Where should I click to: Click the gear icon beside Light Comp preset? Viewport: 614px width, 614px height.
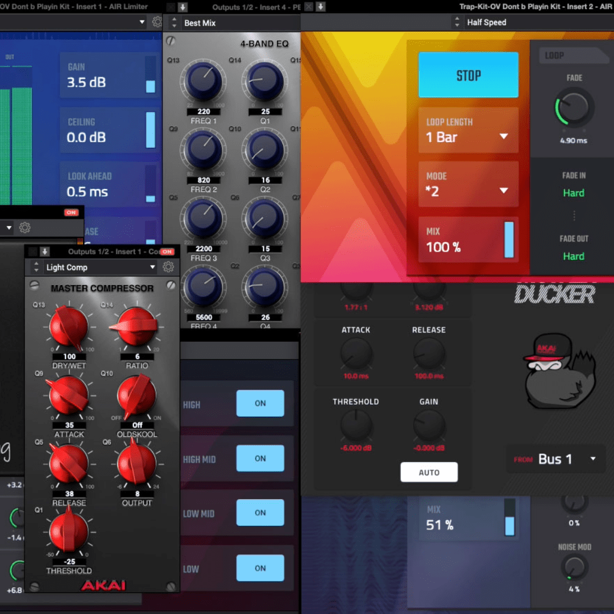point(168,267)
